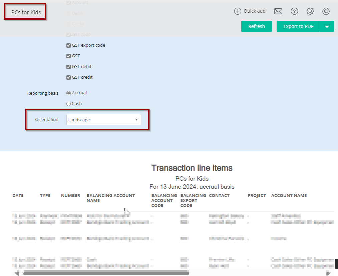Uncheck the GST checkbox
This screenshot has width=338, height=276.
[68, 56]
